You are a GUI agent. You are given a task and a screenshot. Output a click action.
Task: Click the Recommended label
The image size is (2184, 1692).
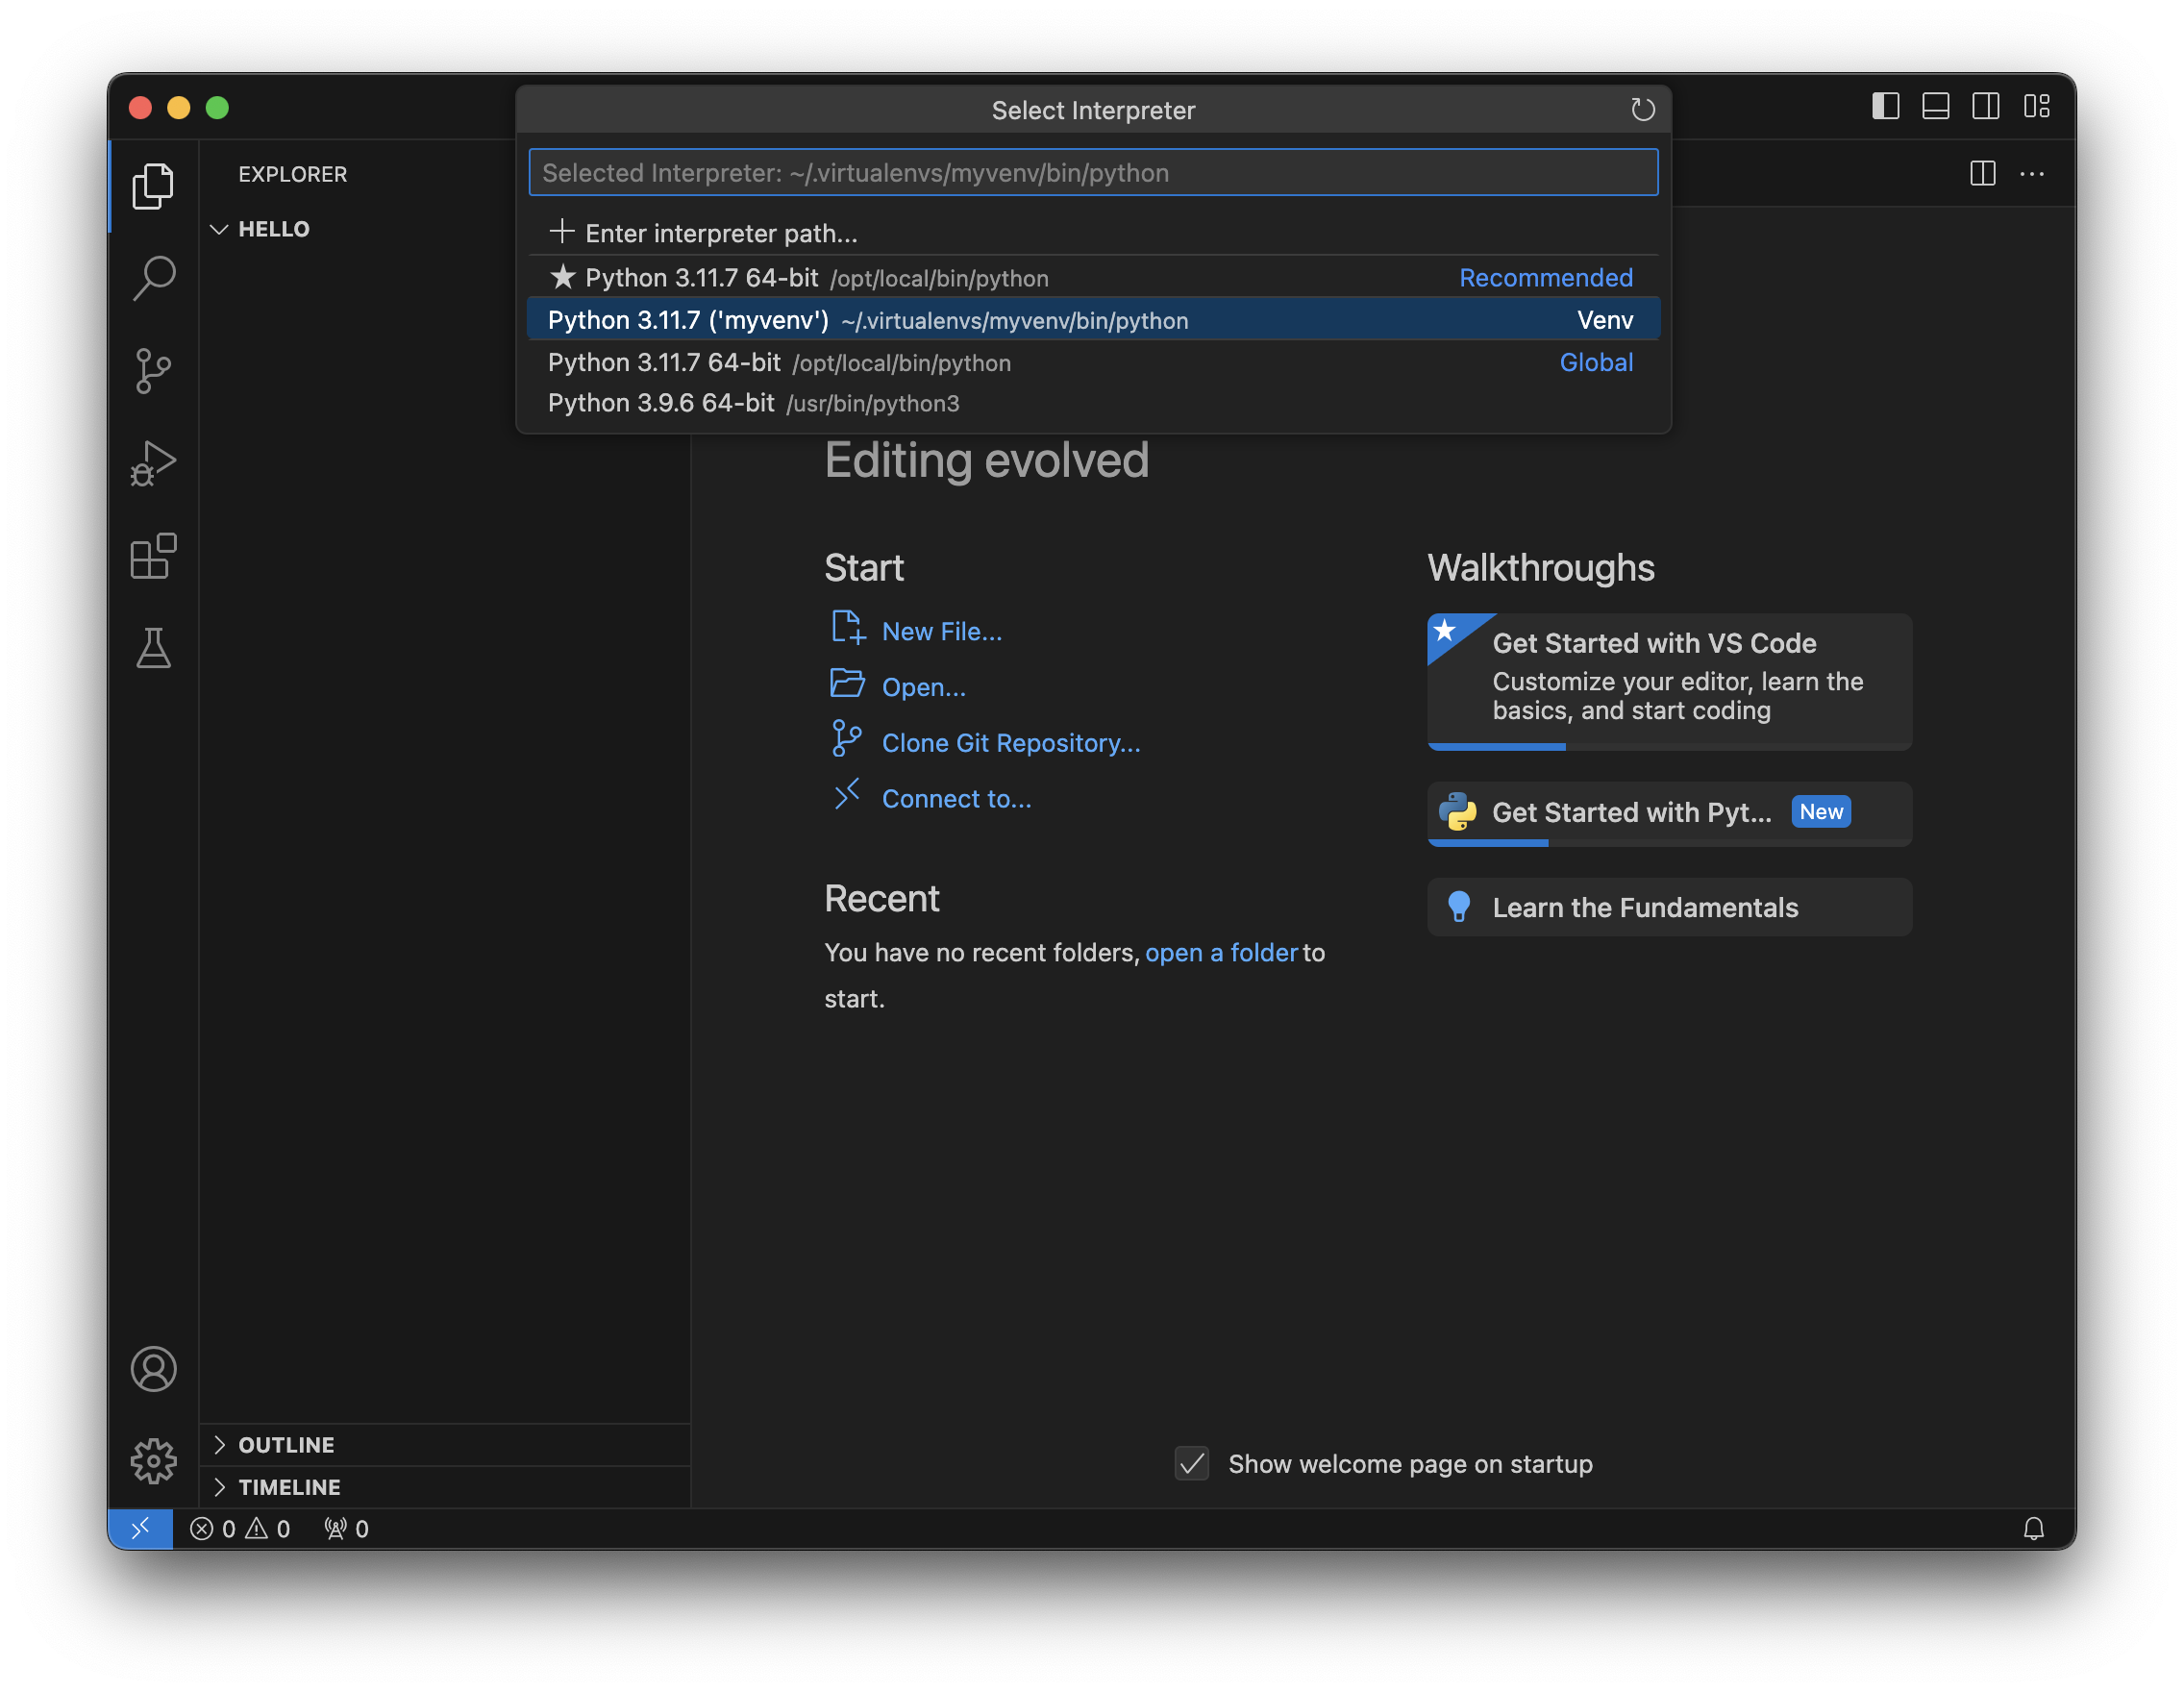pyautogui.click(x=1545, y=277)
